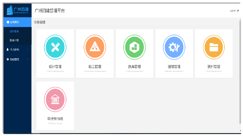This screenshot has width=243, height=136.
Task: Click the Data Management subtitle text
Action: [214, 71]
